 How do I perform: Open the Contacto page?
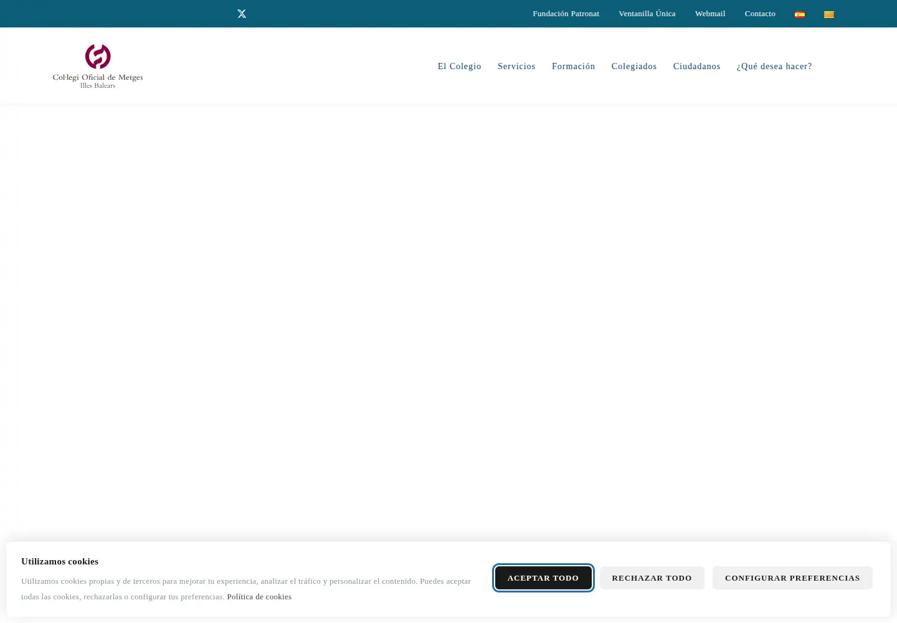tap(760, 14)
